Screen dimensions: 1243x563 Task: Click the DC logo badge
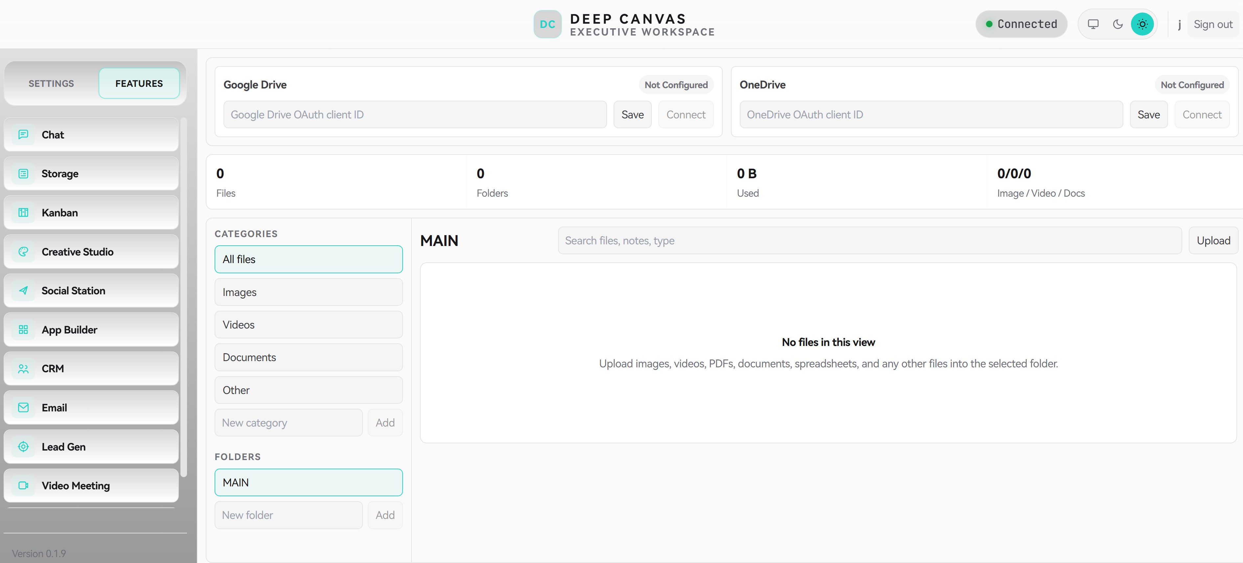547,24
